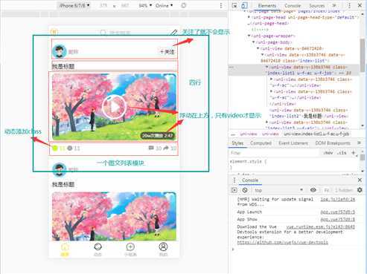367x274 pixels.
Task: Click the Styles Filter input
Action: 273,153
